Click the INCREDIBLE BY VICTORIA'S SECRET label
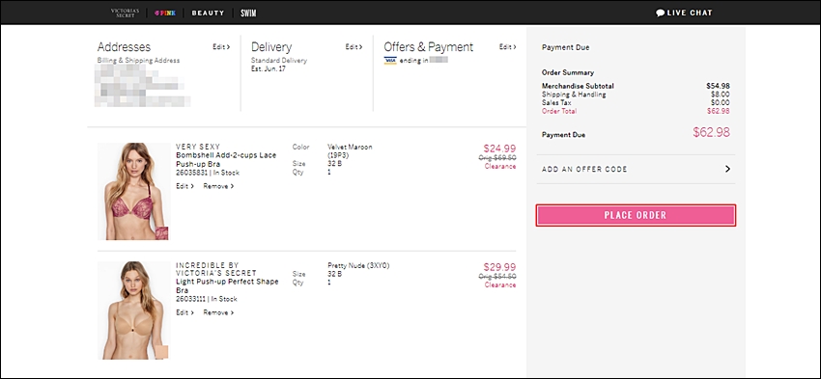The image size is (821, 379). [x=216, y=269]
